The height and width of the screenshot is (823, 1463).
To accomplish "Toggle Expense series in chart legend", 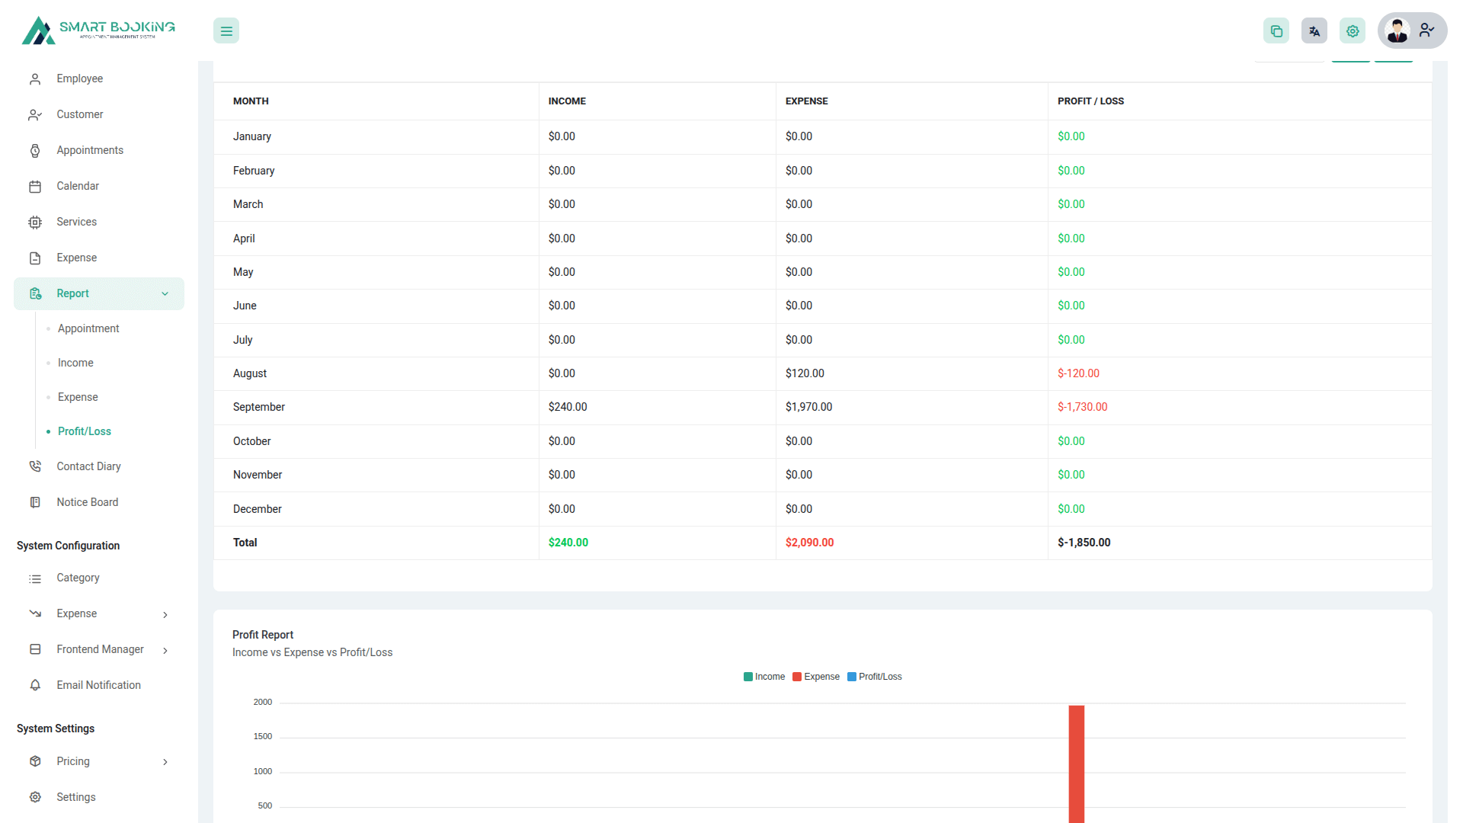I will pyautogui.click(x=816, y=677).
